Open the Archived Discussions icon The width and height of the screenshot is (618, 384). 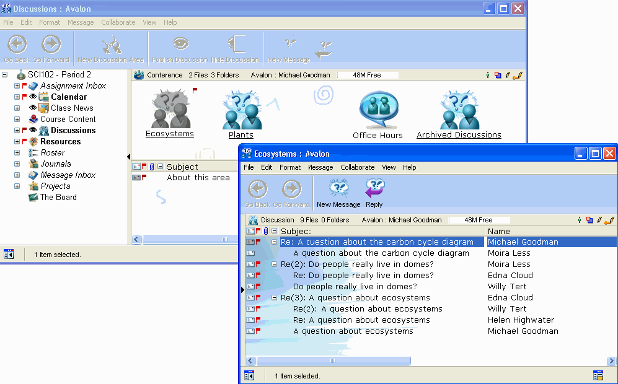click(459, 110)
